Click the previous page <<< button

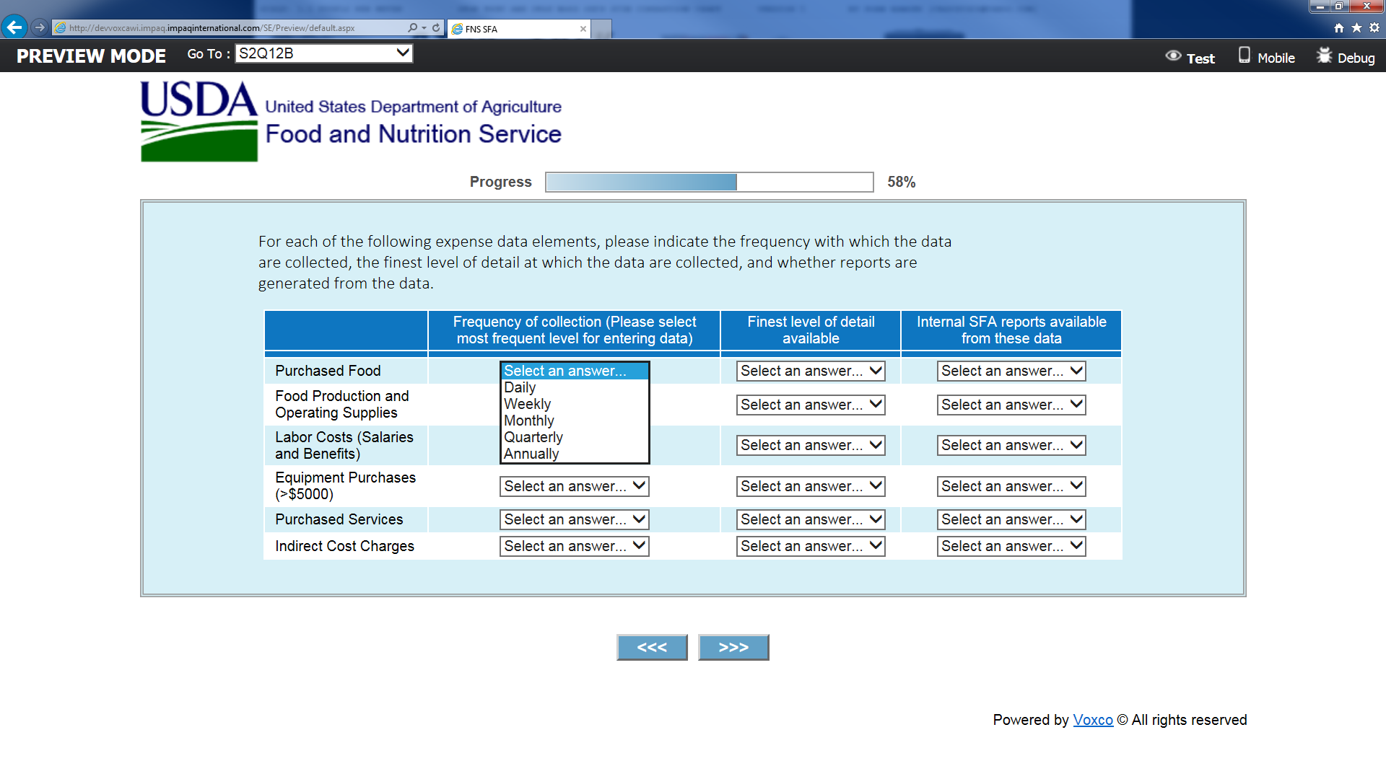[652, 647]
